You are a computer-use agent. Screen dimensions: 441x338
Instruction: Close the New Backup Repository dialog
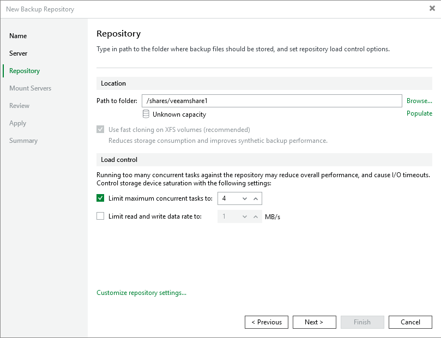[432, 9]
